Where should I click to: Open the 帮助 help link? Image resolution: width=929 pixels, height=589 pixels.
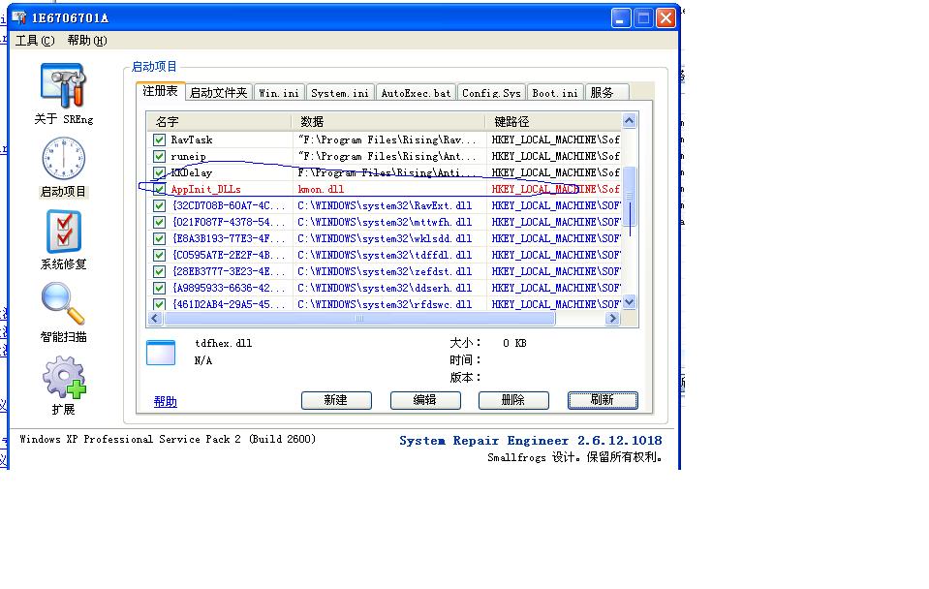coord(166,402)
